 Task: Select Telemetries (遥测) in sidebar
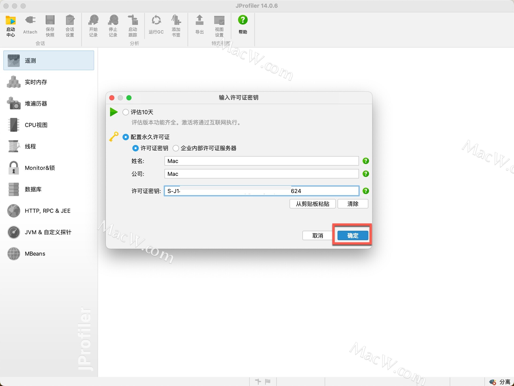(49, 61)
